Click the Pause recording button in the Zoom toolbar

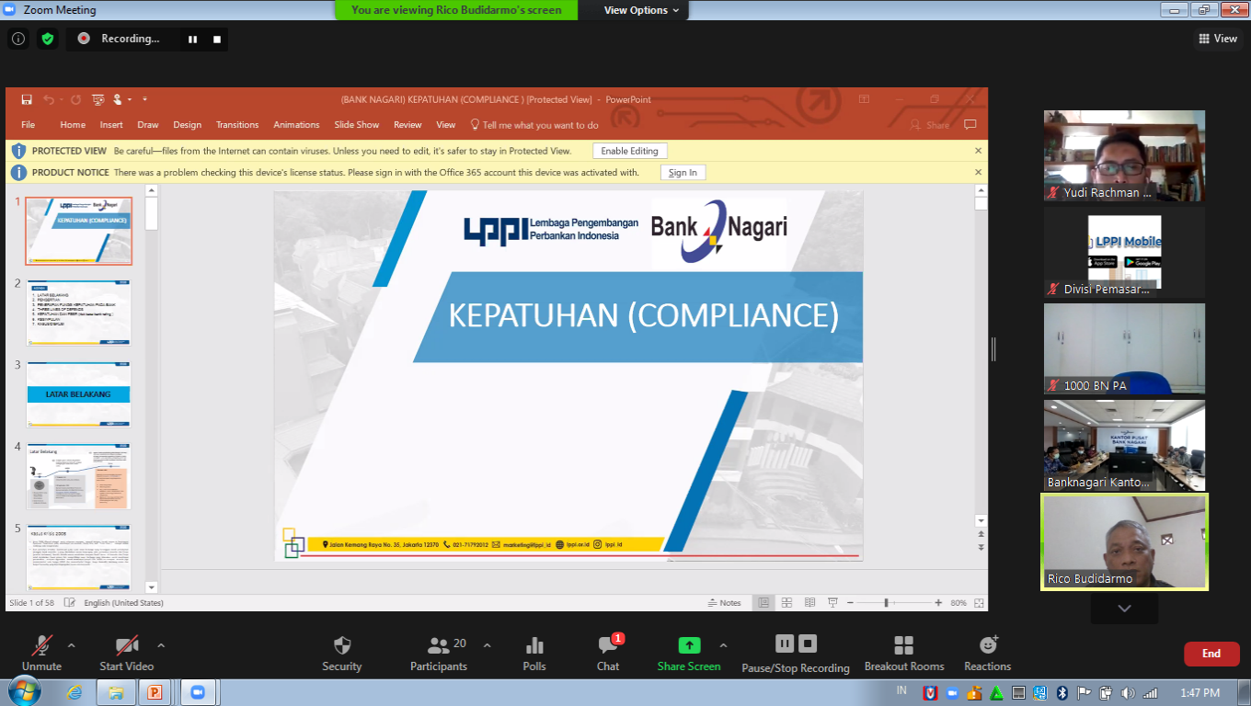pos(785,643)
